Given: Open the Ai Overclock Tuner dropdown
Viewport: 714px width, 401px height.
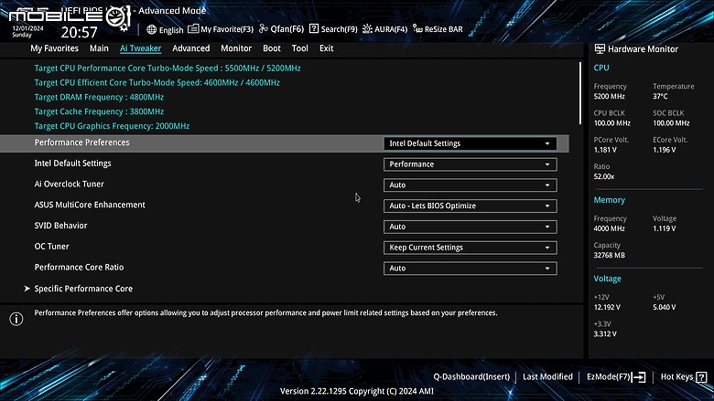Looking at the screenshot, I should [x=470, y=185].
